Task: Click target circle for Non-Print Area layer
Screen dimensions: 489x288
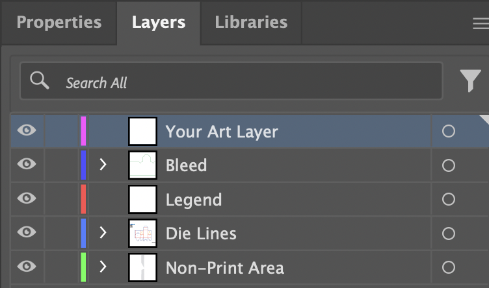Action: pos(448,267)
